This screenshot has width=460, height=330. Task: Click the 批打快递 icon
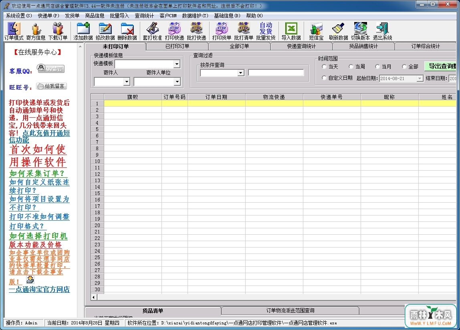click(196, 31)
